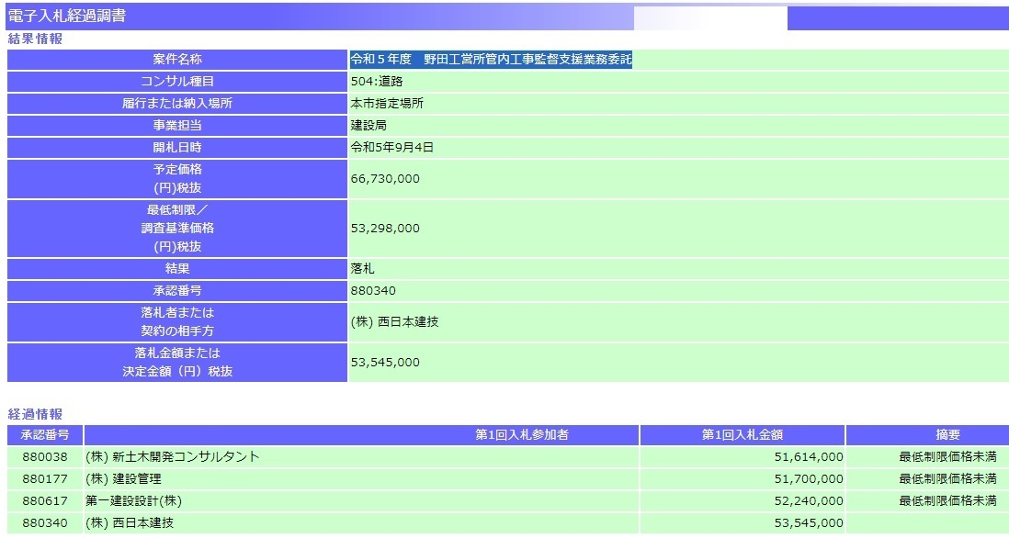The height and width of the screenshot is (538, 1009).
Task: Click the 第1回入札金額 column header
Action: [x=742, y=435]
